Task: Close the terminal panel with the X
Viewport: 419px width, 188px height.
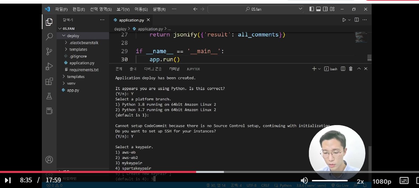Action: (x=366, y=69)
